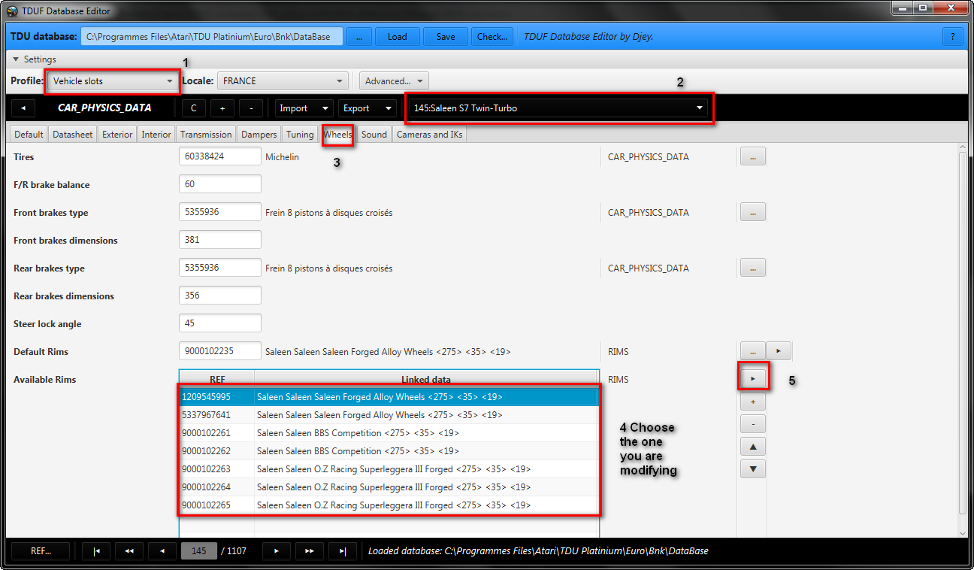Skip forward with double-right arrows

[310, 551]
